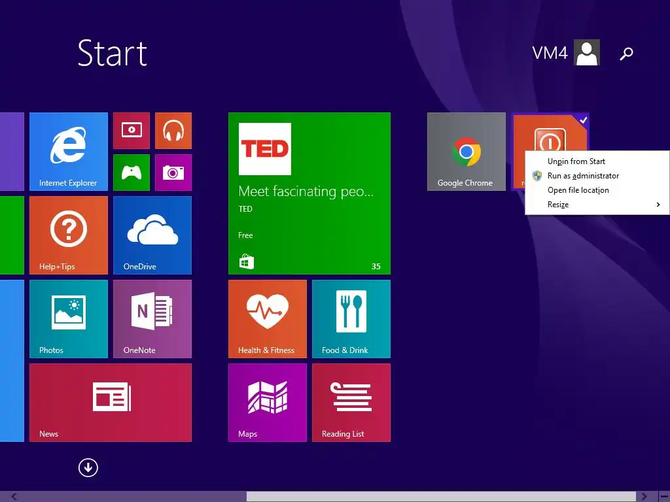This screenshot has height=502, width=670.
Task: Click the scrollbar left arrow
Action: [14, 497]
